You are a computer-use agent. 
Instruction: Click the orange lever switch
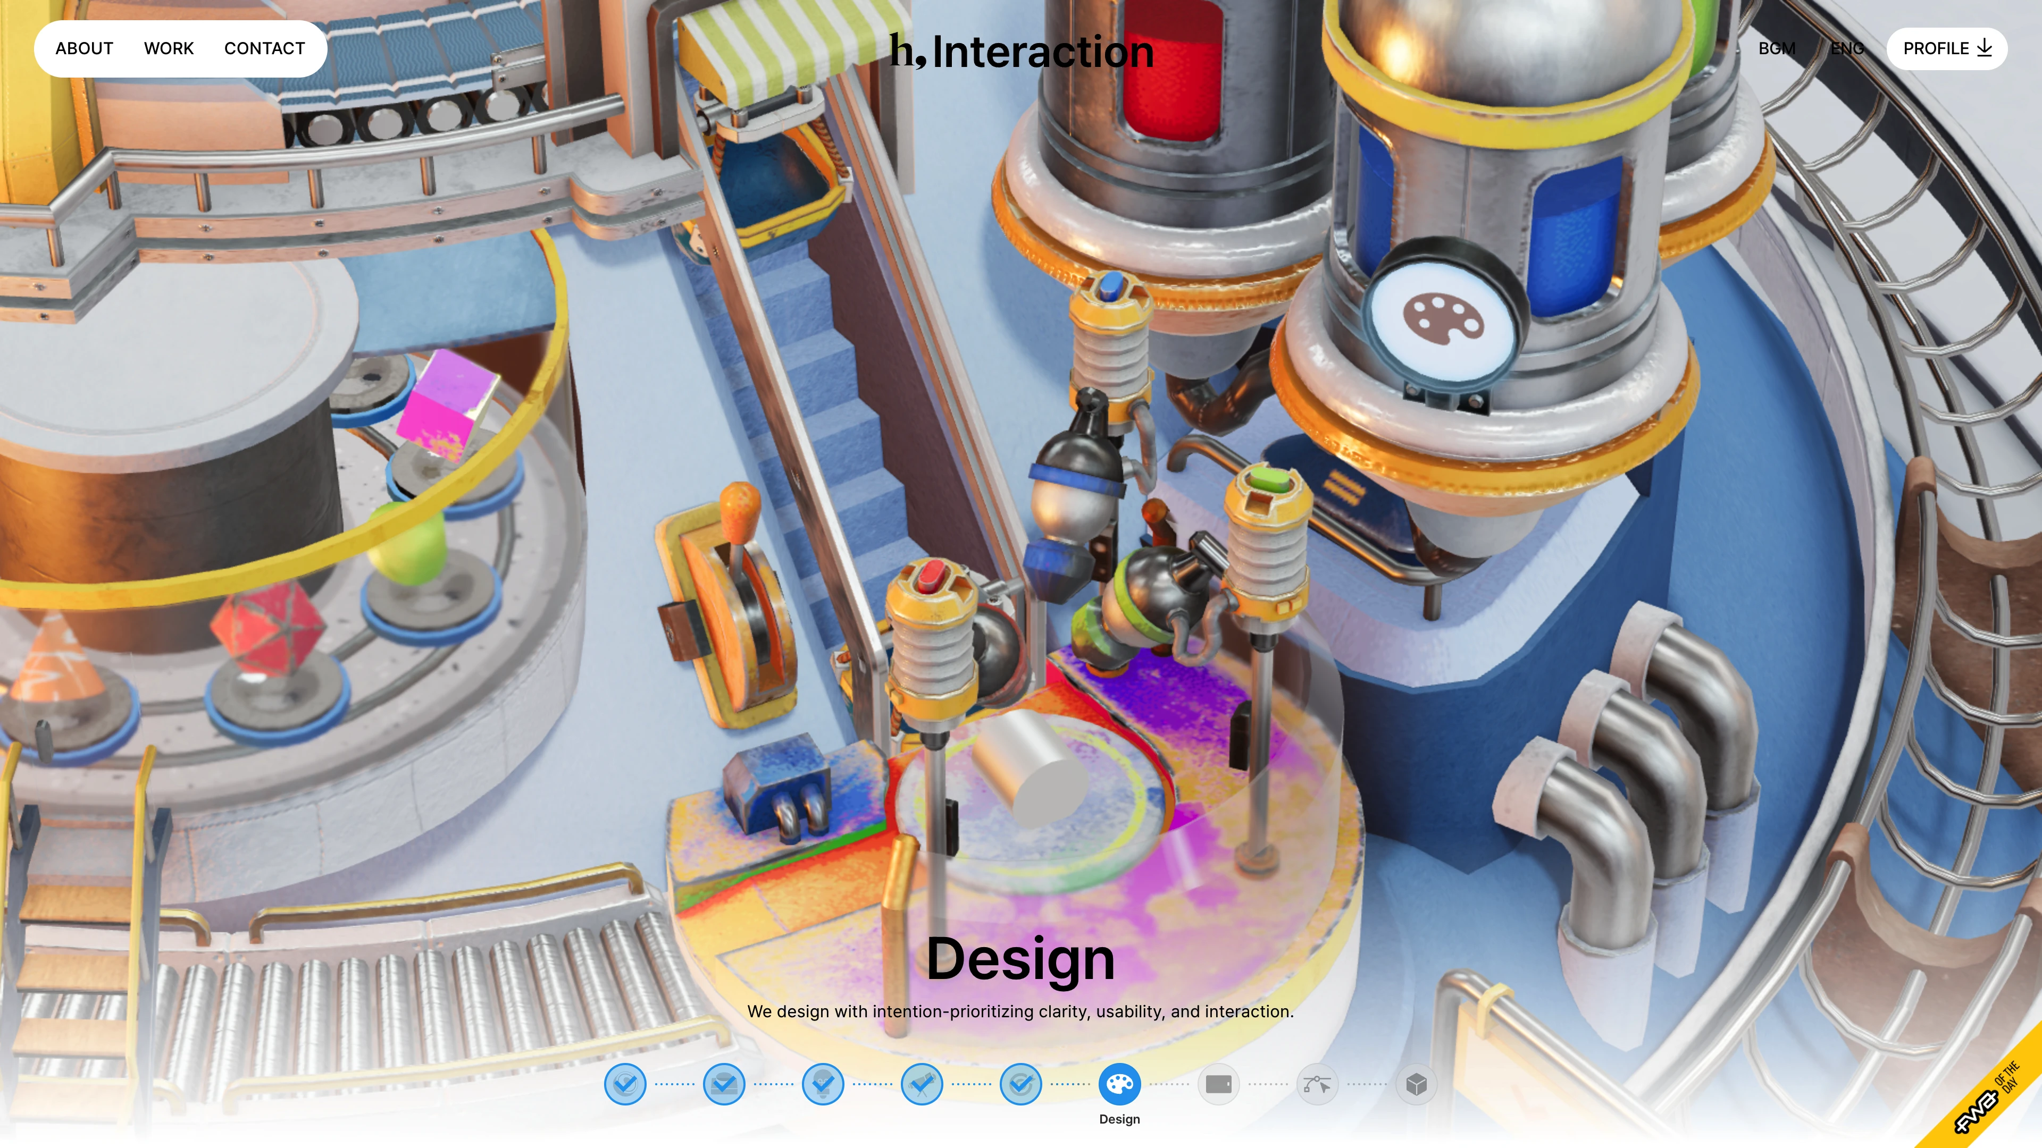click(733, 602)
